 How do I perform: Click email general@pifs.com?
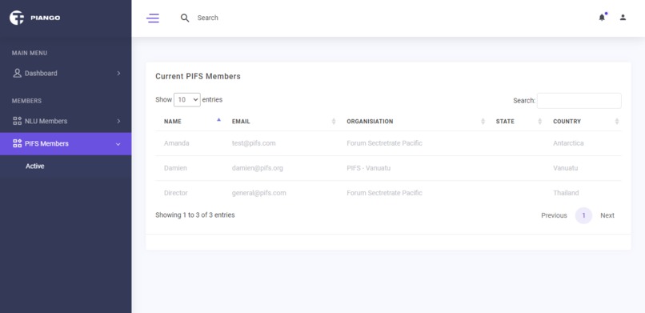click(x=259, y=193)
